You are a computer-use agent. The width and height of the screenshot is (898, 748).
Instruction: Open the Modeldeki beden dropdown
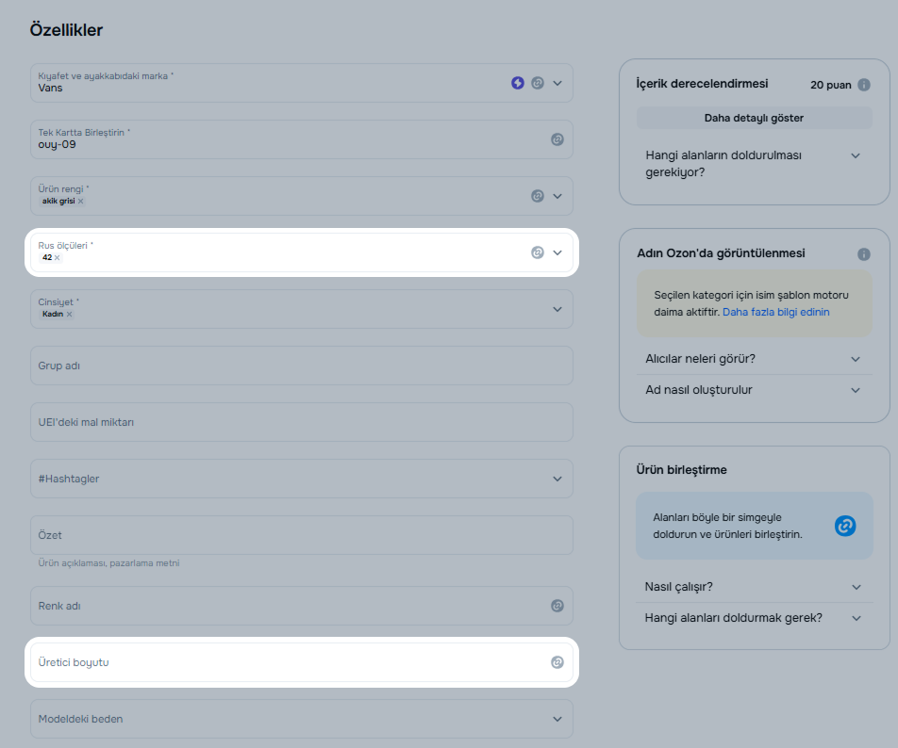[557, 719]
